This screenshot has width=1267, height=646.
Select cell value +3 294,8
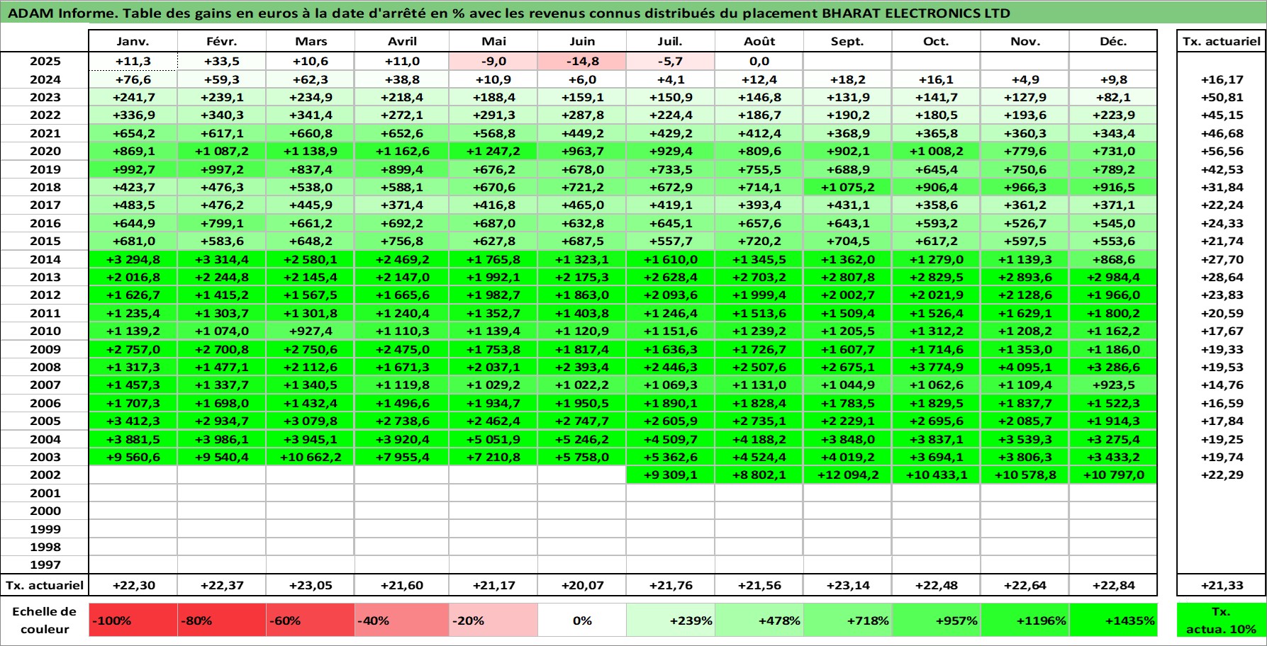tap(133, 259)
